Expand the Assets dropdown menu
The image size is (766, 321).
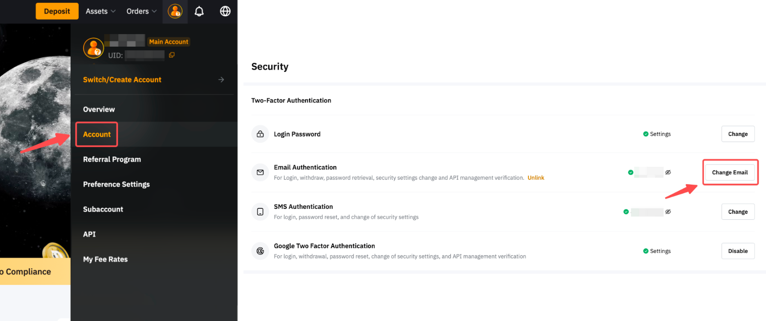click(x=100, y=11)
